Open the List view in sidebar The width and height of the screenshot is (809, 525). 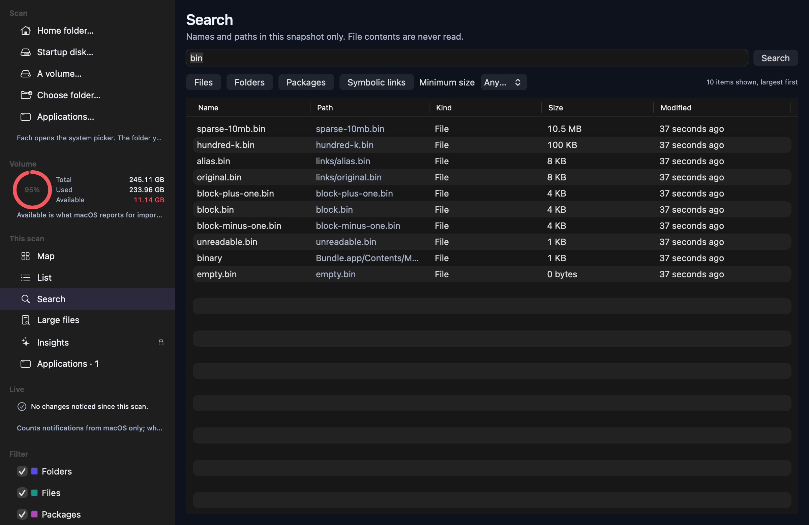click(88, 278)
